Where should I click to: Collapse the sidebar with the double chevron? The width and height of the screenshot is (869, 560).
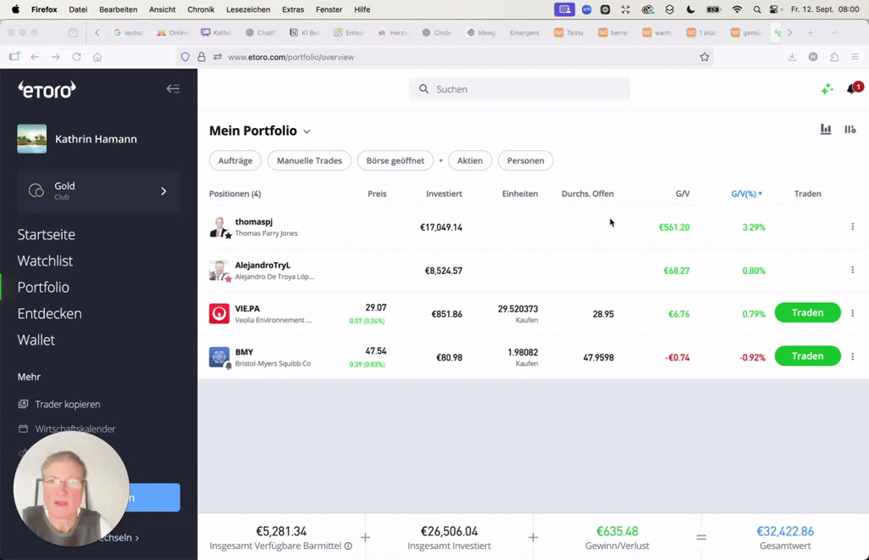[173, 88]
